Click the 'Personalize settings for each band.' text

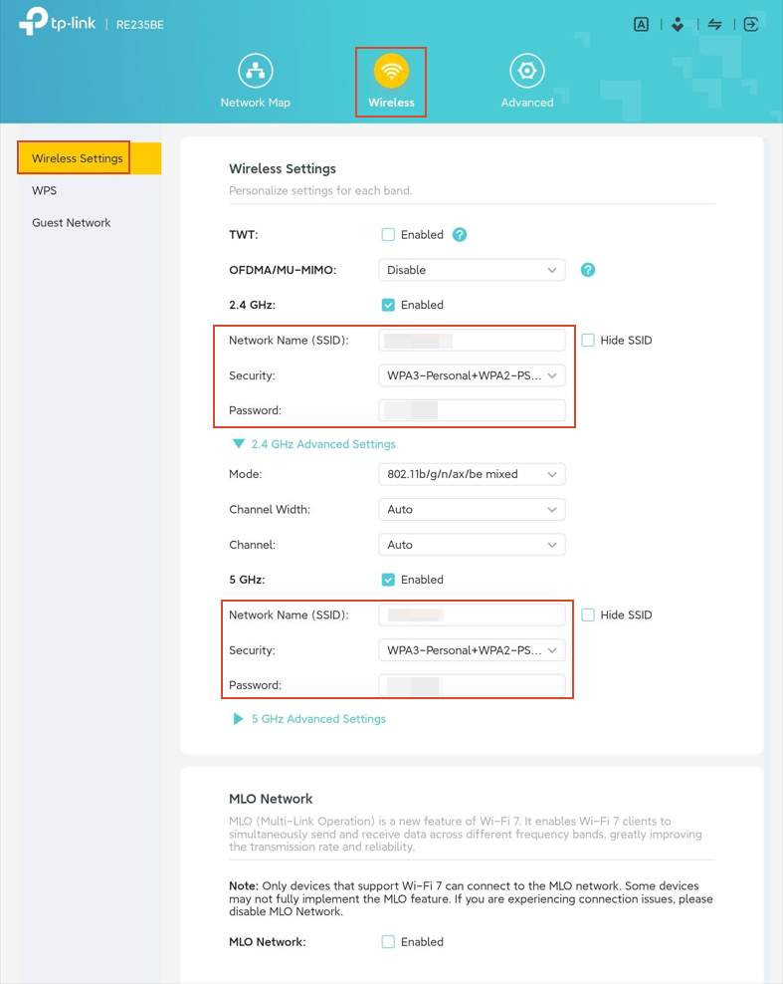point(320,191)
